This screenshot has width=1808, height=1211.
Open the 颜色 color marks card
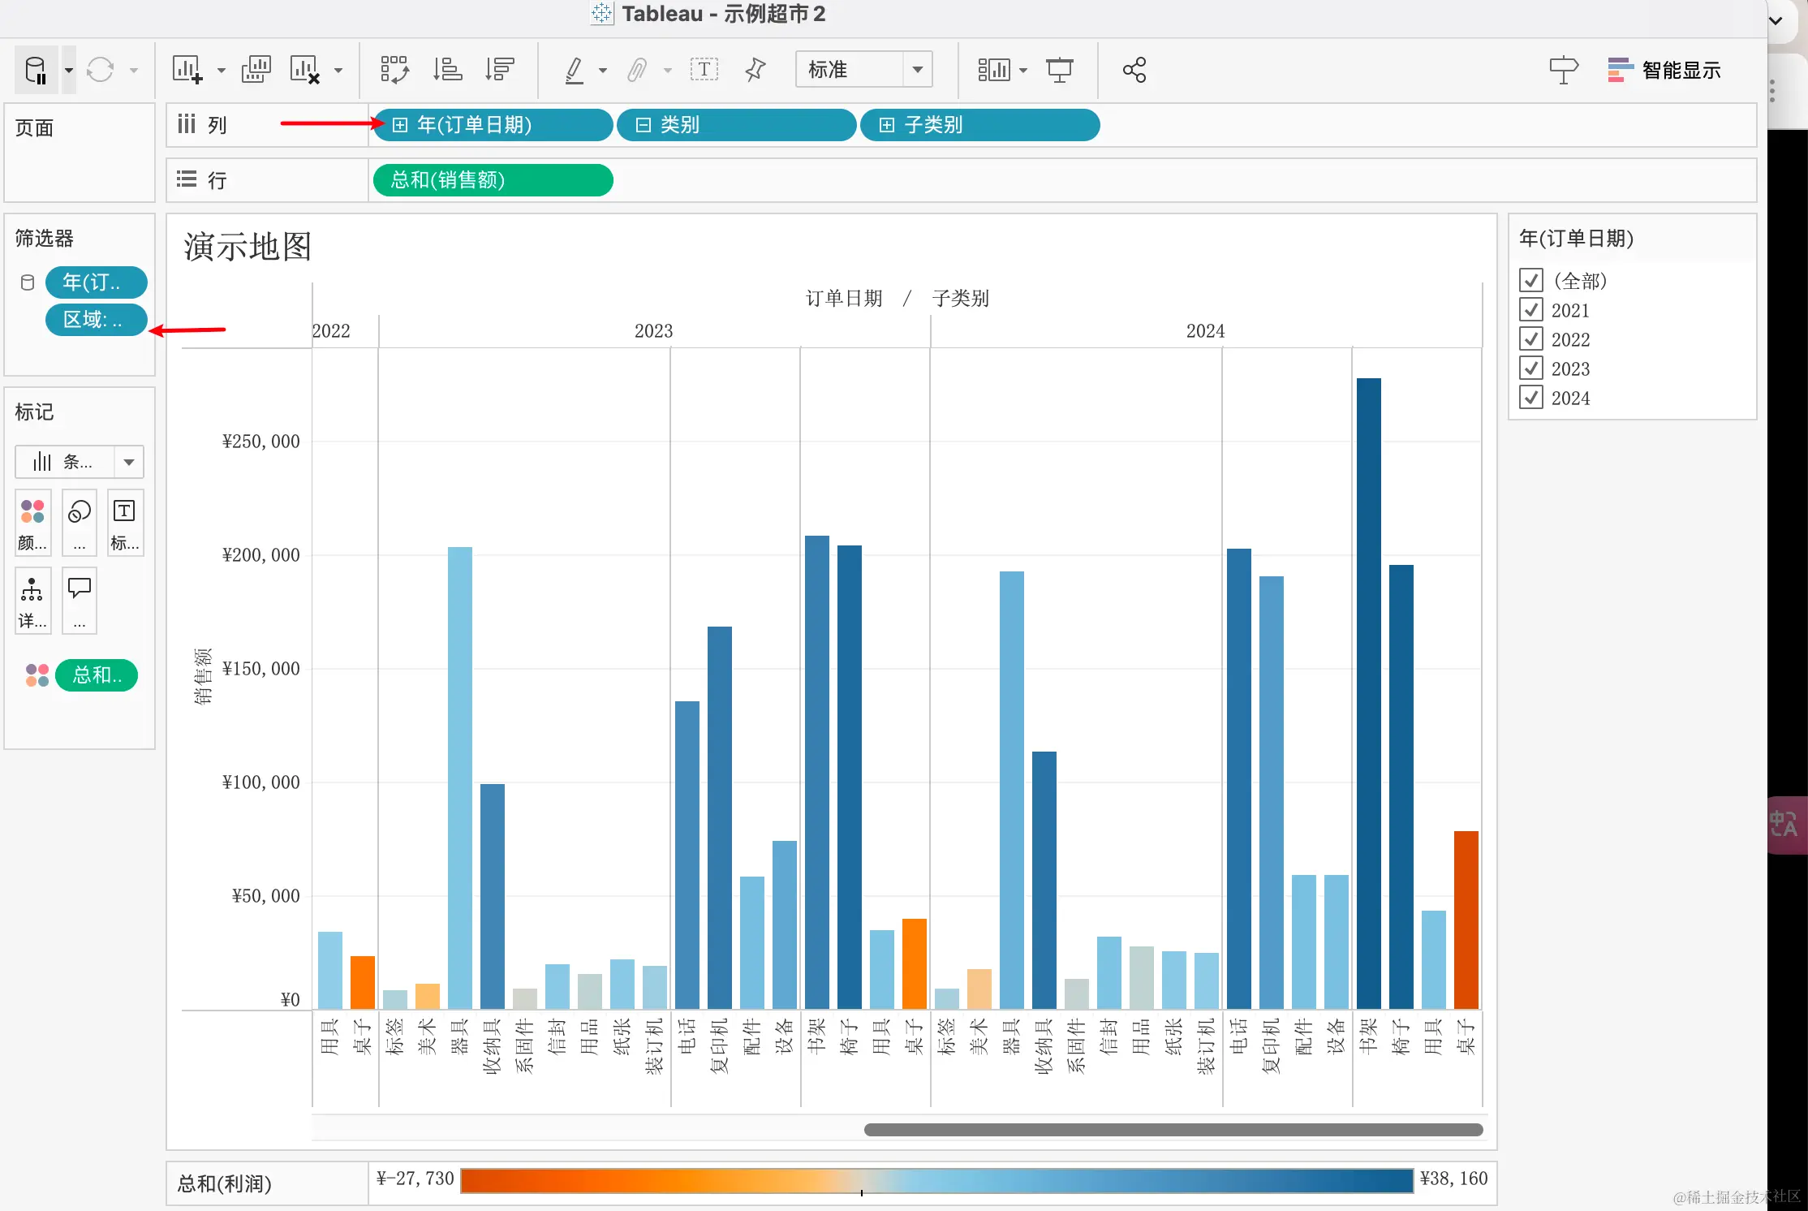[32, 522]
